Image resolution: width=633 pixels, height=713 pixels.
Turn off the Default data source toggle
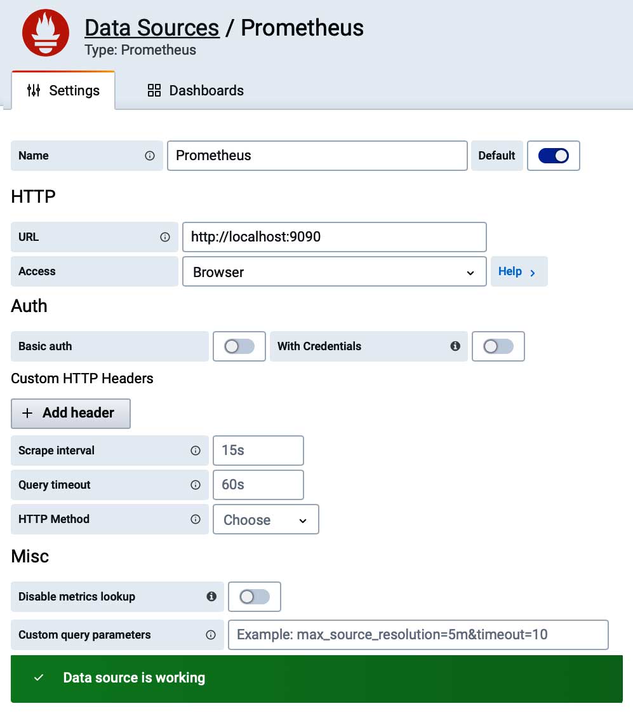click(553, 156)
